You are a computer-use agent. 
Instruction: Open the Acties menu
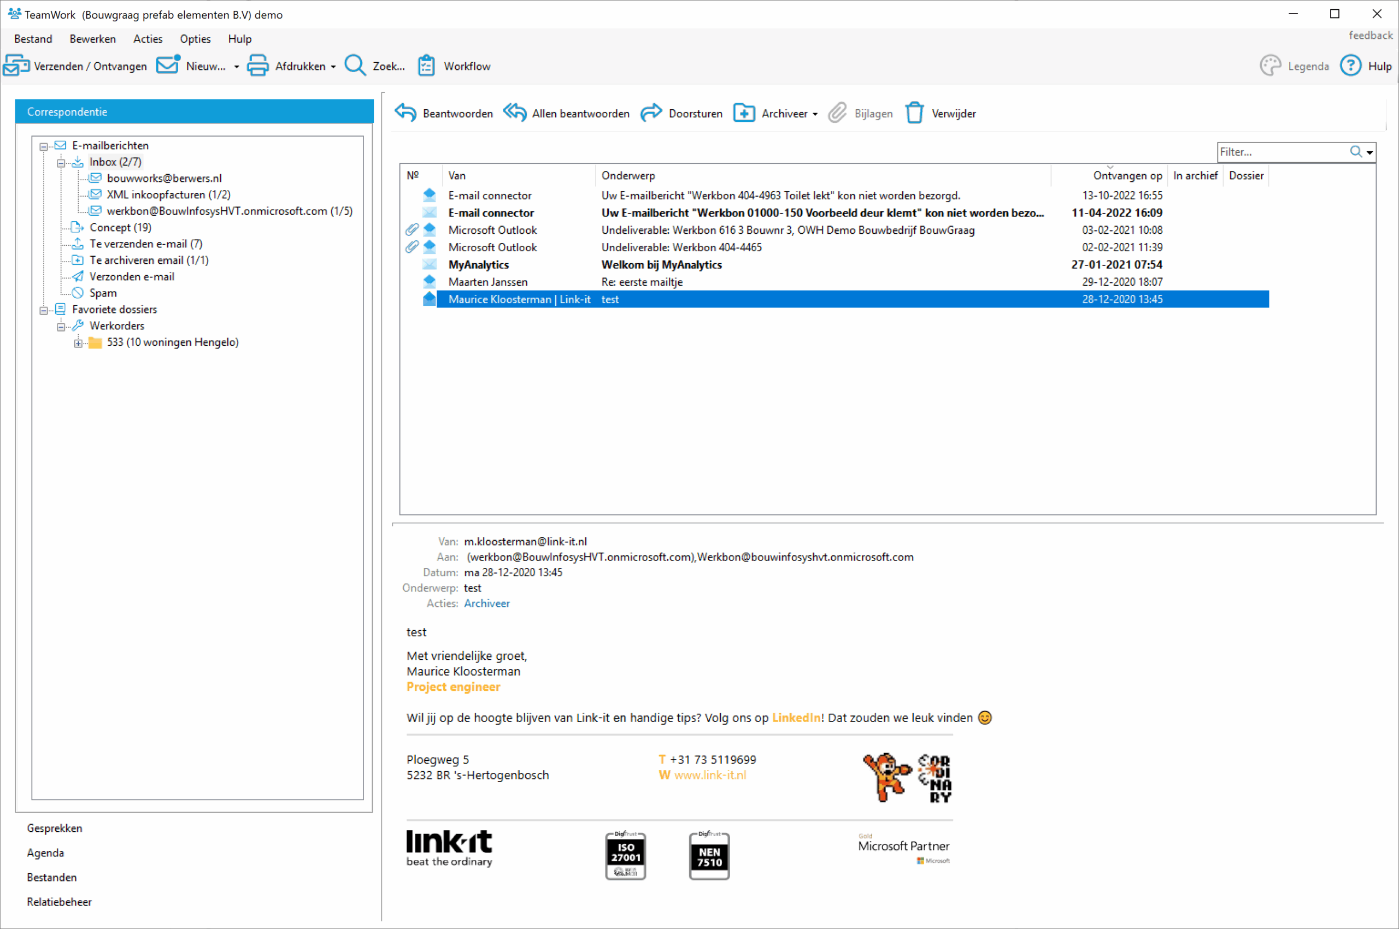pyautogui.click(x=148, y=39)
